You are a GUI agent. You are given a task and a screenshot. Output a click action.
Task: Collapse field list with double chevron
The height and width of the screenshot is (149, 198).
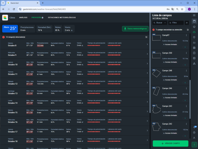click(x=187, y=23)
